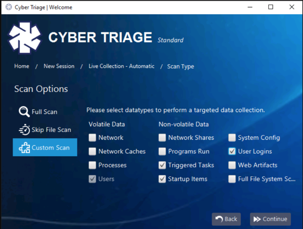The width and height of the screenshot is (303, 229).
Task: Enable the System Config checkbox
Action: pyautogui.click(x=232, y=138)
